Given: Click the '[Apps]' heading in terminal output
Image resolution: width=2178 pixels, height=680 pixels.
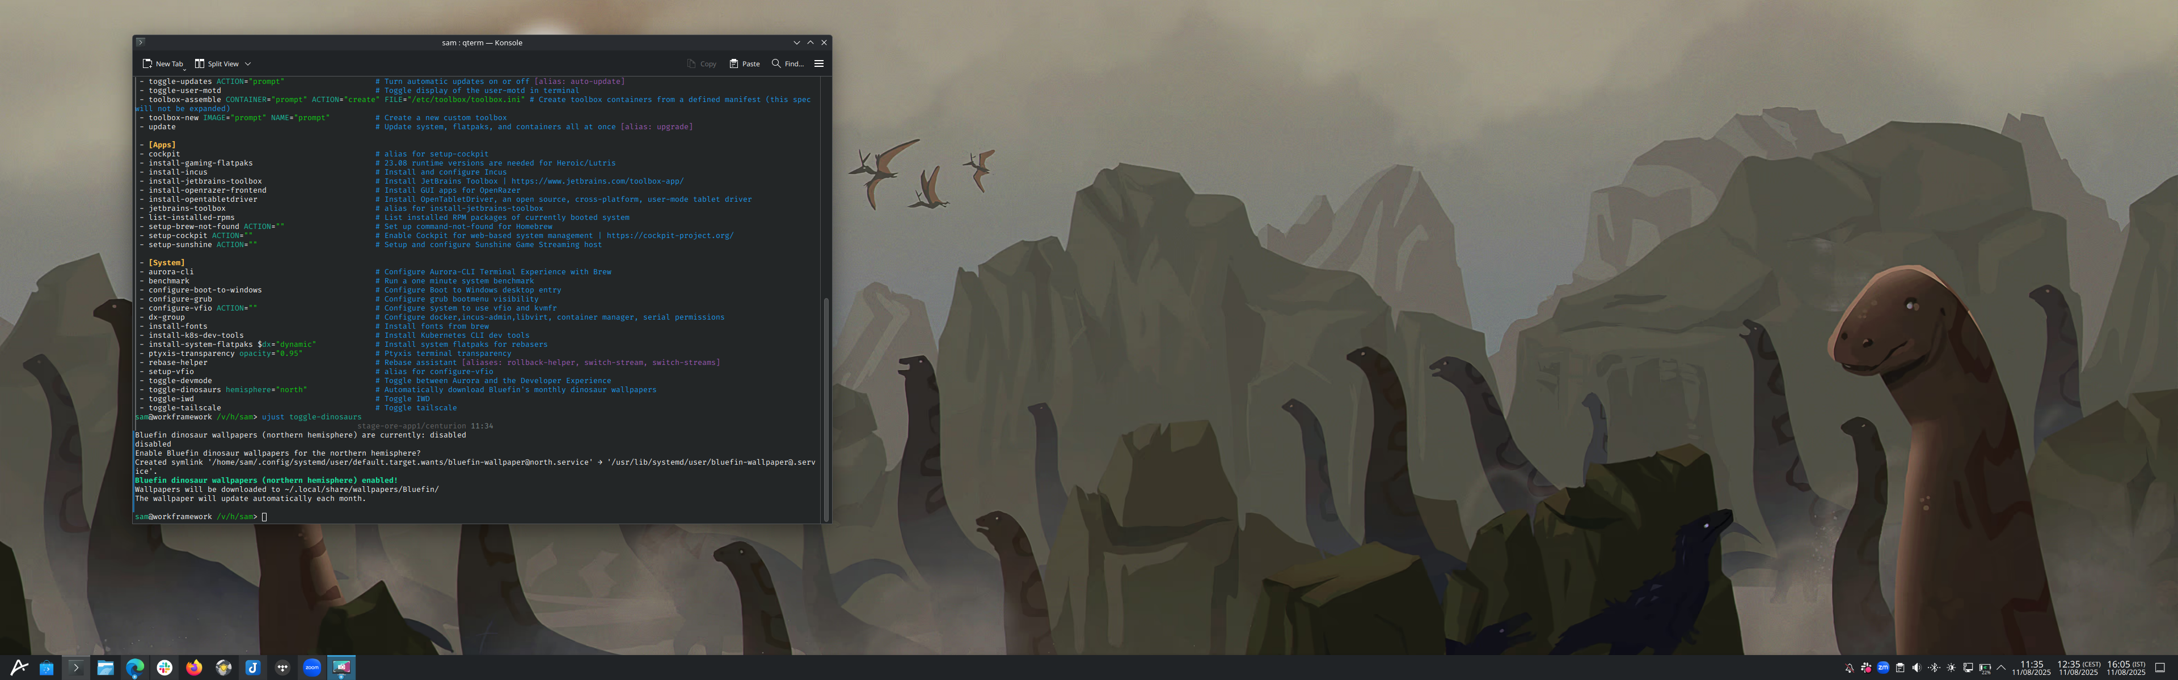Looking at the screenshot, I should (162, 145).
